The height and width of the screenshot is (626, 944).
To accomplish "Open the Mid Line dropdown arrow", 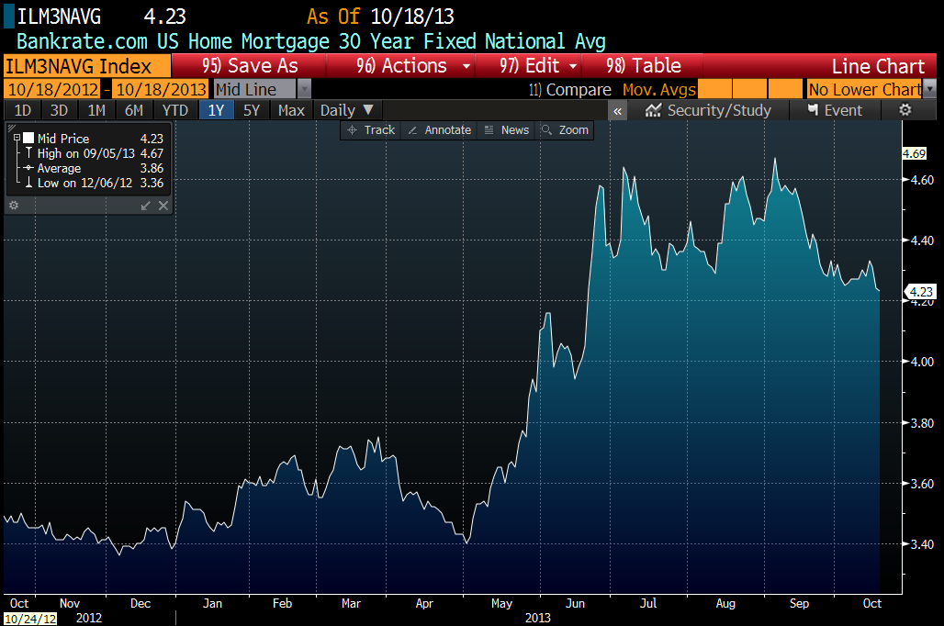I will [x=304, y=89].
